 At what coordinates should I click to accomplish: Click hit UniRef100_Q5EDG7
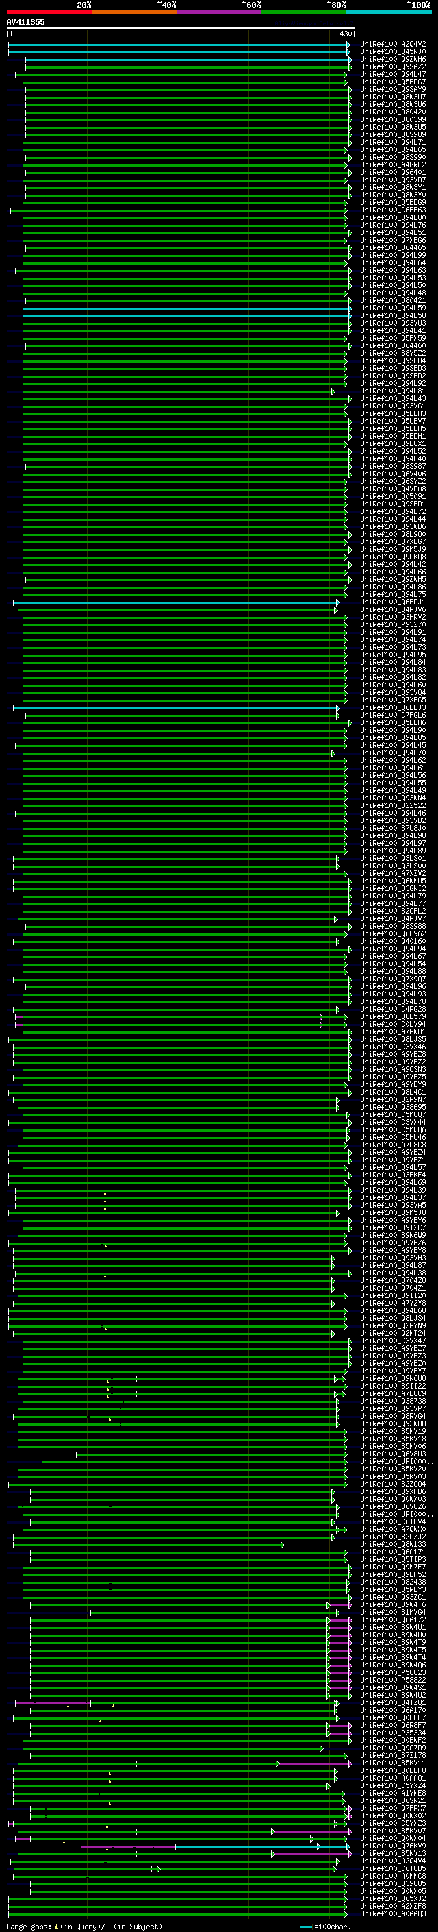tap(393, 82)
